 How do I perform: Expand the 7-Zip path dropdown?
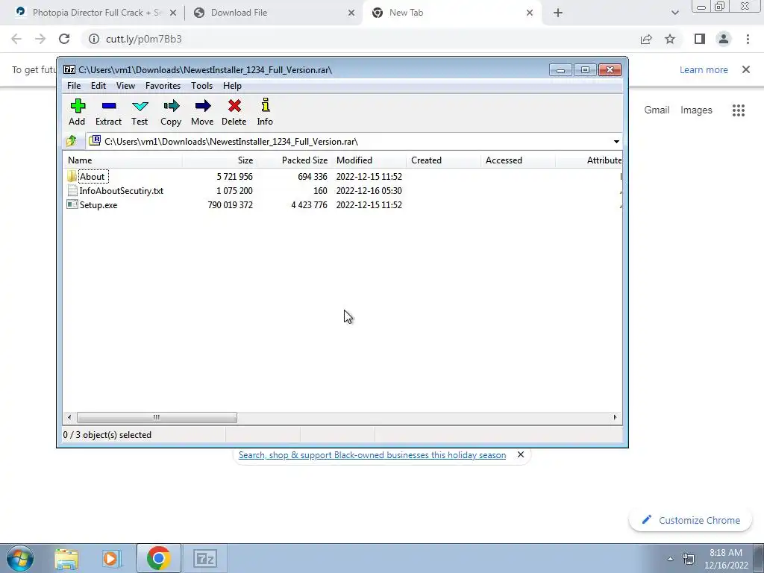616,141
